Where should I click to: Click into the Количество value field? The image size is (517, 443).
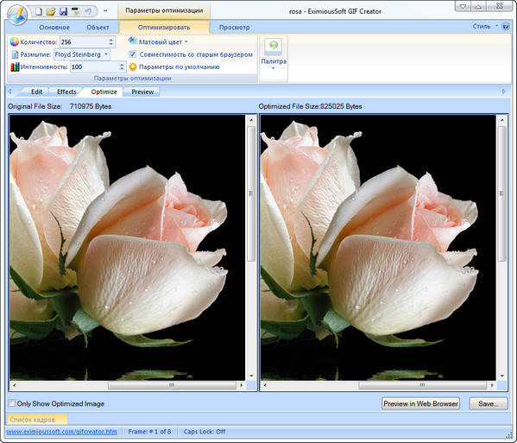84,42
